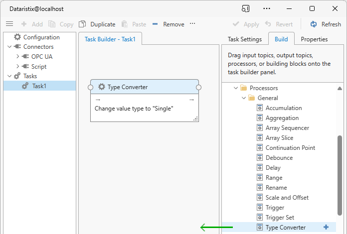Select the Scale and Offset processor
347x234 pixels.
tap(287, 197)
